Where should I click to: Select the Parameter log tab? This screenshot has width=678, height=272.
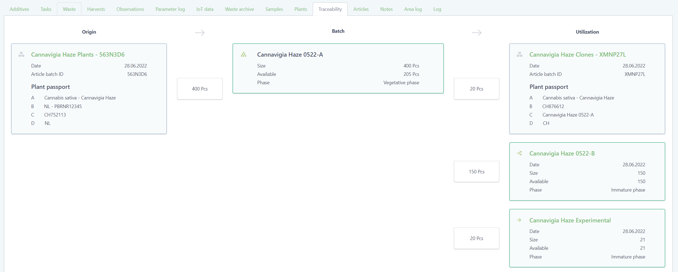(x=170, y=9)
